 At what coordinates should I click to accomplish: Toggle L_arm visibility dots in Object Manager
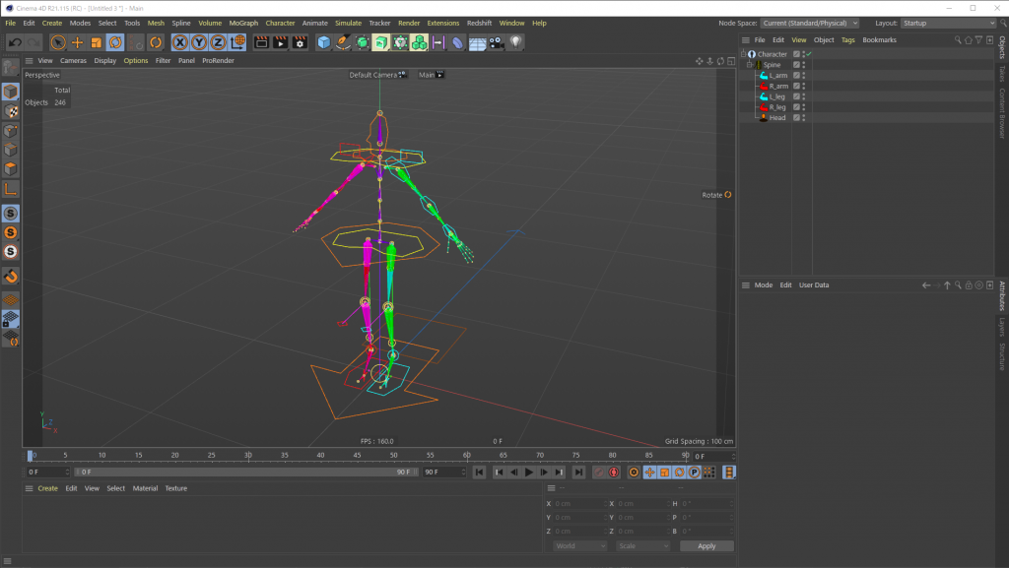coord(804,75)
